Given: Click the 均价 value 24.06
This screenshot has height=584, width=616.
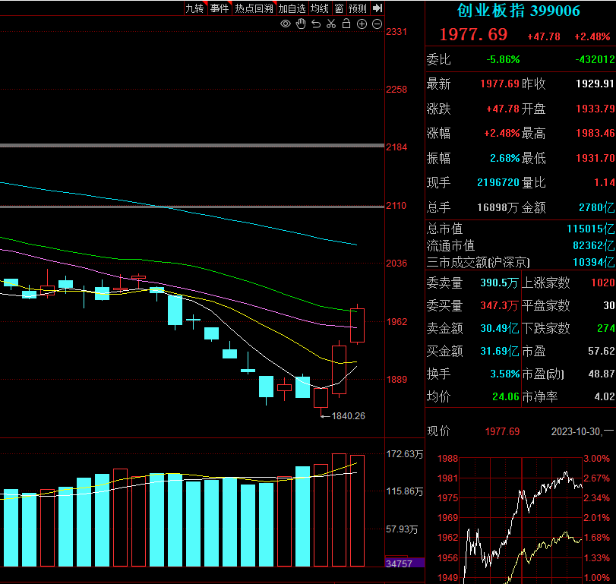Looking at the screenshot, I should coord(506,396).
